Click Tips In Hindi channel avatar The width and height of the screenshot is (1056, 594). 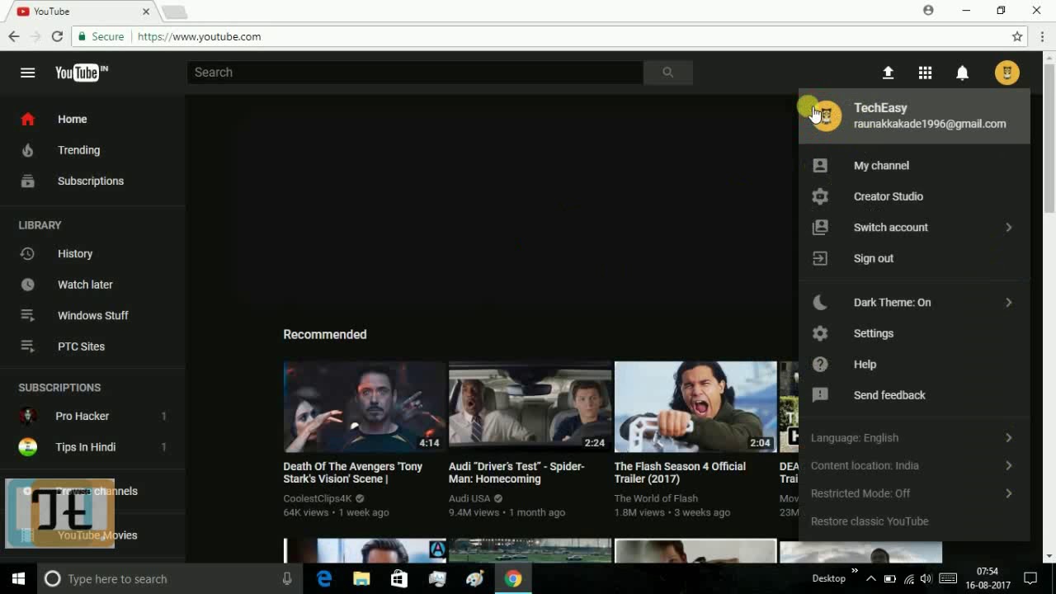coord(28,447)
